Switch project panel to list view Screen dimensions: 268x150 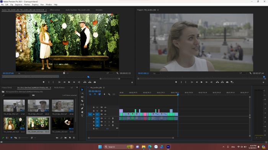[7, 138]
